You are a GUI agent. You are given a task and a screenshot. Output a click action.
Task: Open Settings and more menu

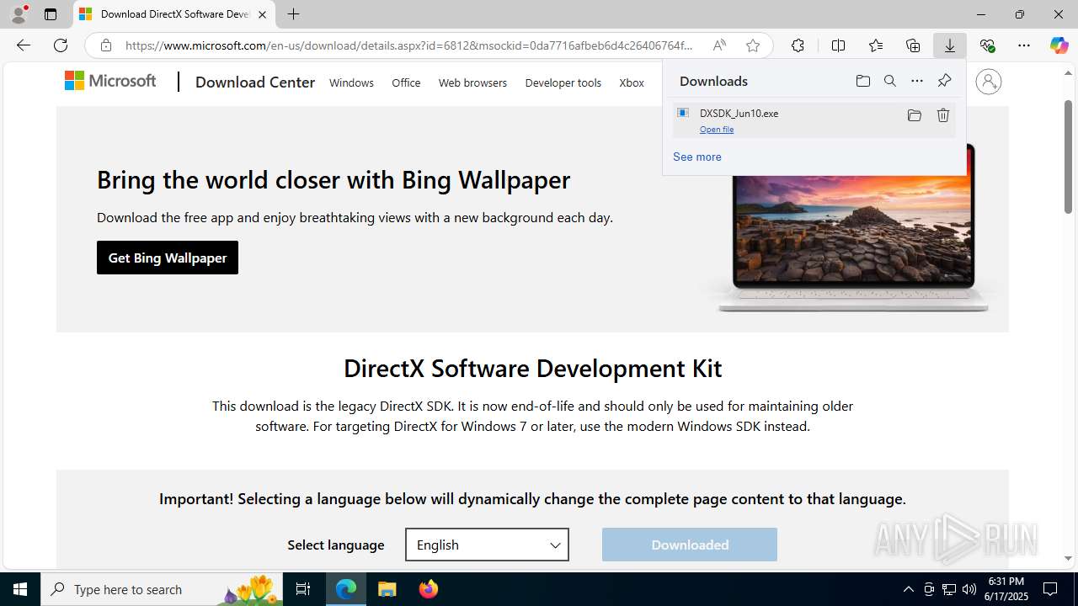[x=1024, y=45]
